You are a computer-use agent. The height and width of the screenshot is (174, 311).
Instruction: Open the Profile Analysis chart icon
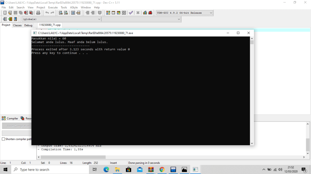click(x=145, y=13)
